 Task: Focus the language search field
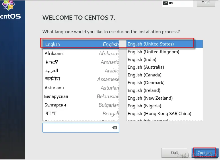coord(81,128)
